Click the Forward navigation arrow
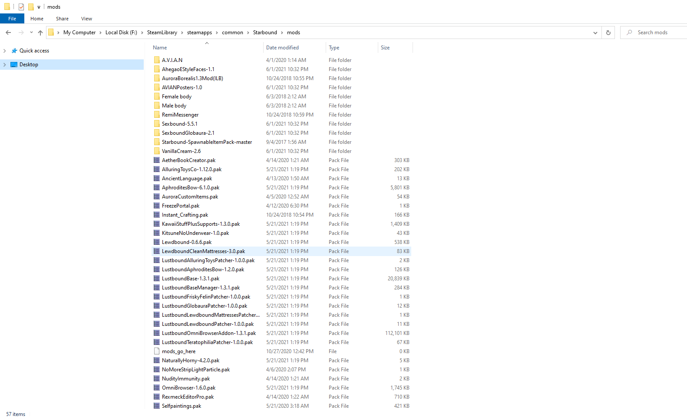Image resolution: width=687 pixels, height=419 pixels. [21, 32]
